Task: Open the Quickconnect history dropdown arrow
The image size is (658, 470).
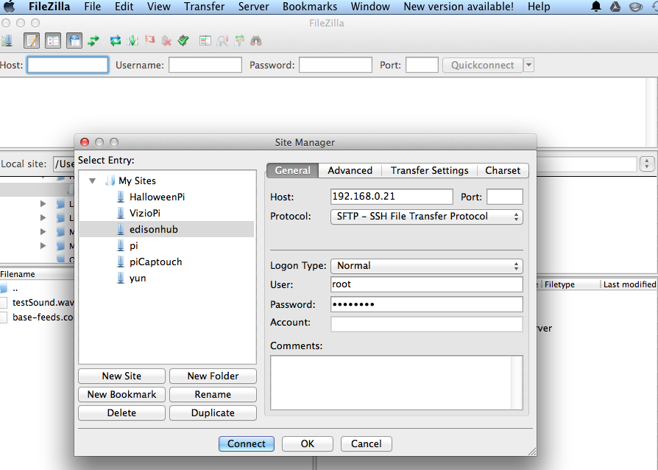Action: [x=528, y=65]
